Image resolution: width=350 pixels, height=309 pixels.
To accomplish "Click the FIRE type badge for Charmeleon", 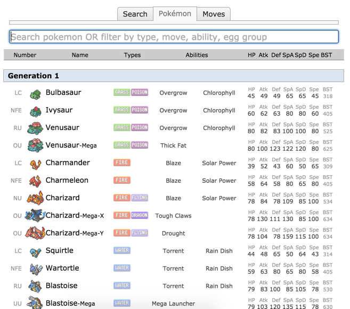I will pos(122,180).
